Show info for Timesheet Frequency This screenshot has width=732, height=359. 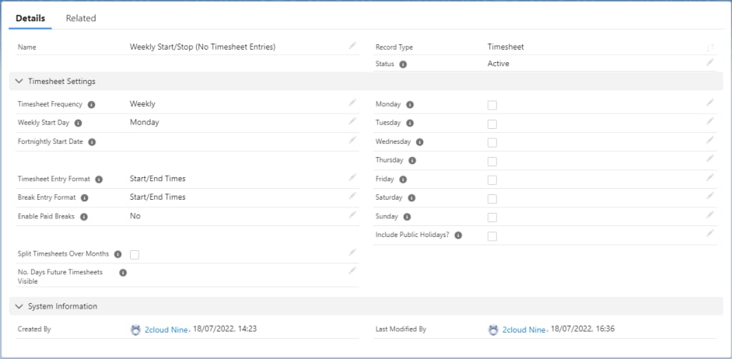point(92,104)
